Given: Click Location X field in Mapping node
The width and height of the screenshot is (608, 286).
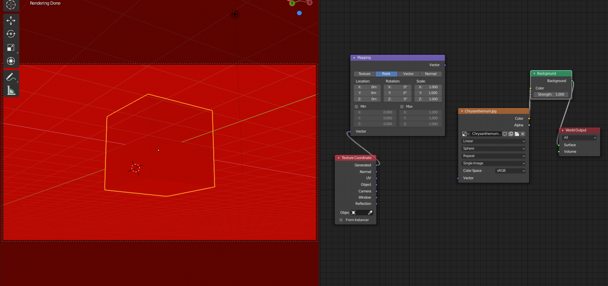Looking at the screenshot, I should 367,87.
